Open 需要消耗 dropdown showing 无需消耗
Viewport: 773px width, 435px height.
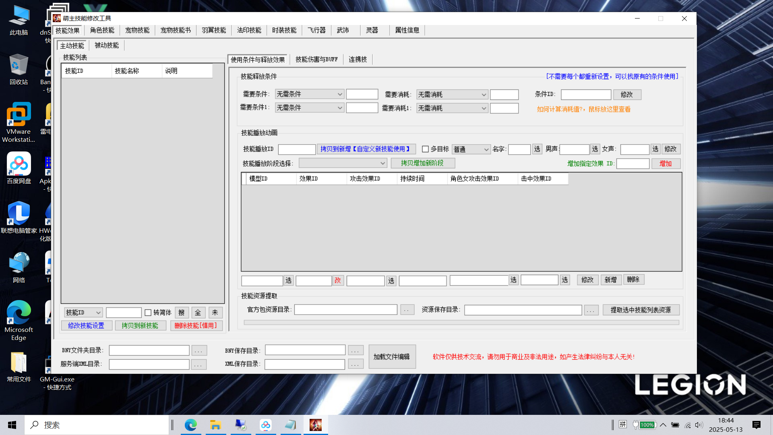(452, 95)
